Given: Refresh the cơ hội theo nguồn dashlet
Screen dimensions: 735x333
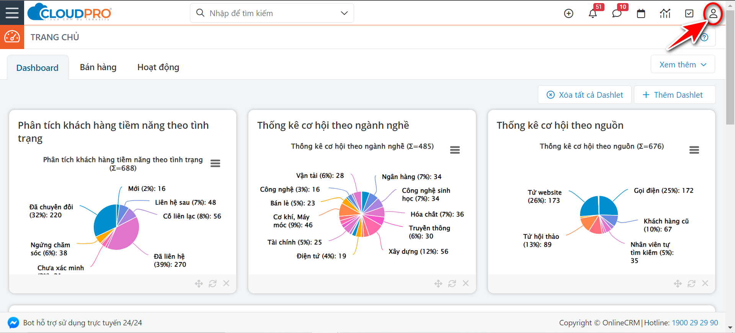Looking at the screenshot, I should [x=691, y=284].
